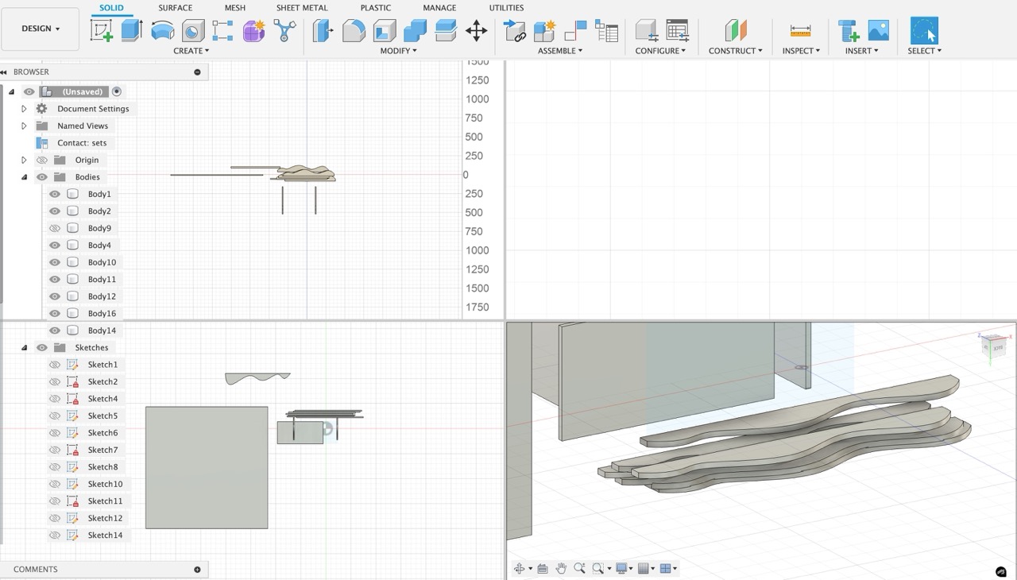Screen dimensions: 1017x580
Task: Click the Measure tool under Inspect
Action: tap(800, 30)
